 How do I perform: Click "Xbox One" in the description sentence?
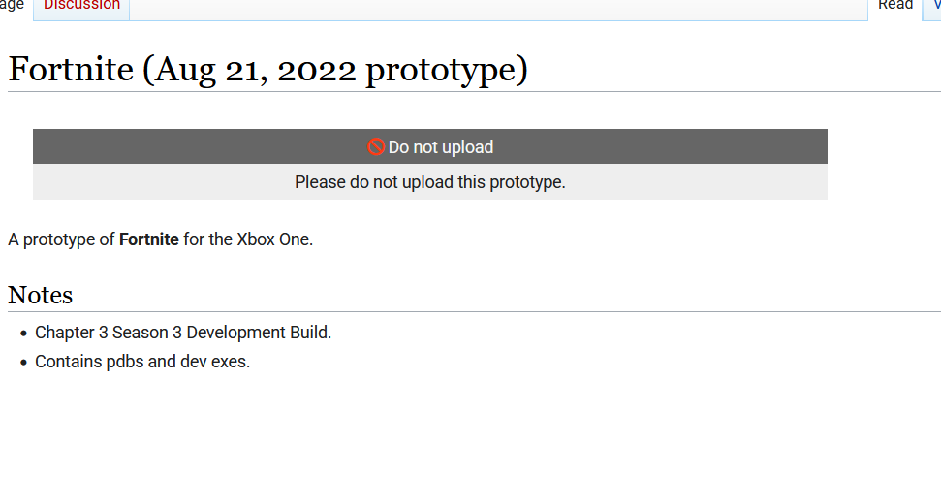click(x=273, y=239)
